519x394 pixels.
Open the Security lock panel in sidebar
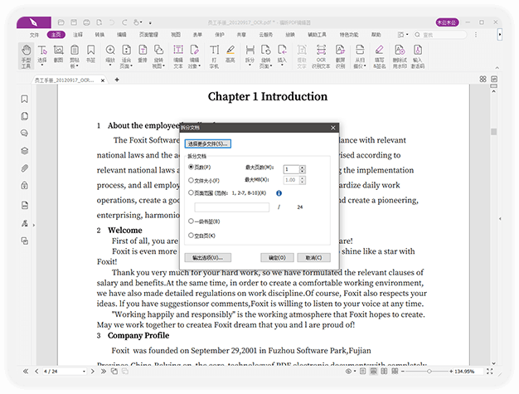click(x=25, y=185)
